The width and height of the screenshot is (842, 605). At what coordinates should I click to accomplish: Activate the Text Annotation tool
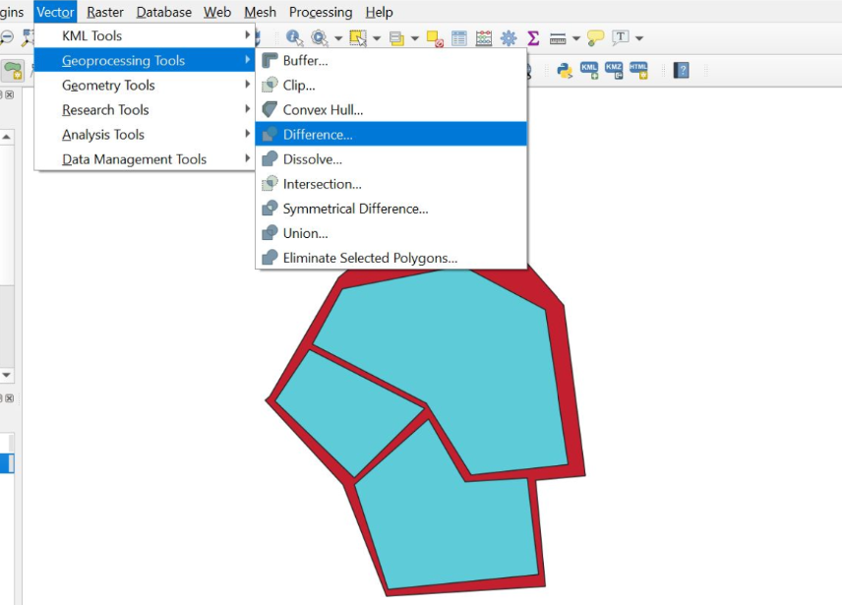pyautogui.click(x=621, y=37)
